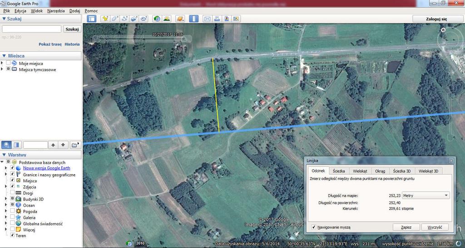Toggle the sidebar visibility icon
The image size is (465, 248).
pyautogui.click(x=92, y=19)
